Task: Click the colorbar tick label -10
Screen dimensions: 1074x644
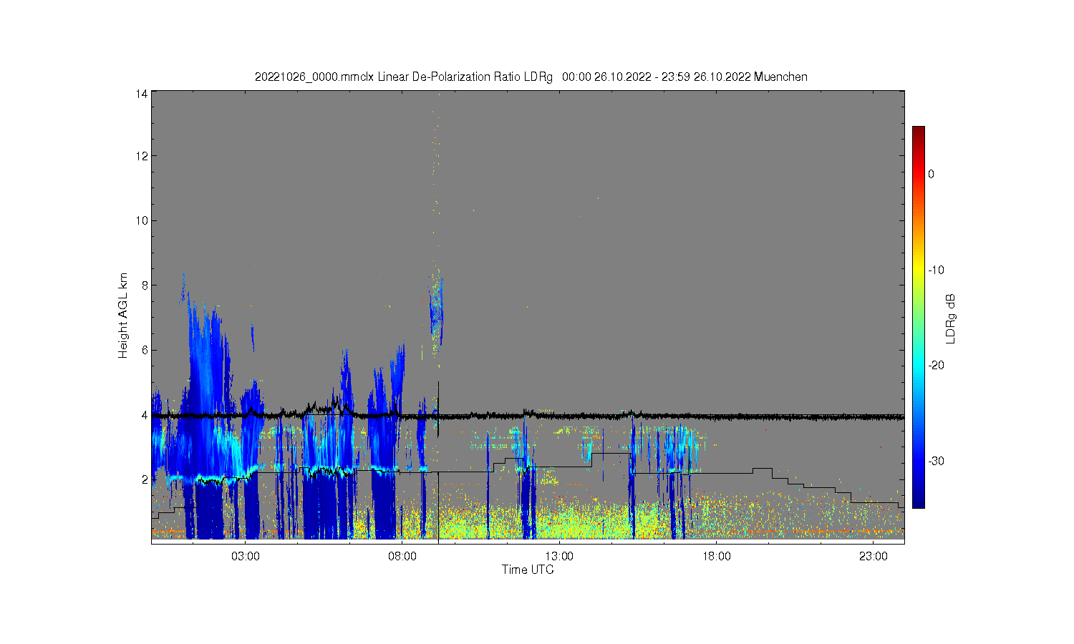Action: pyautogui.click(x=936, y=270)
